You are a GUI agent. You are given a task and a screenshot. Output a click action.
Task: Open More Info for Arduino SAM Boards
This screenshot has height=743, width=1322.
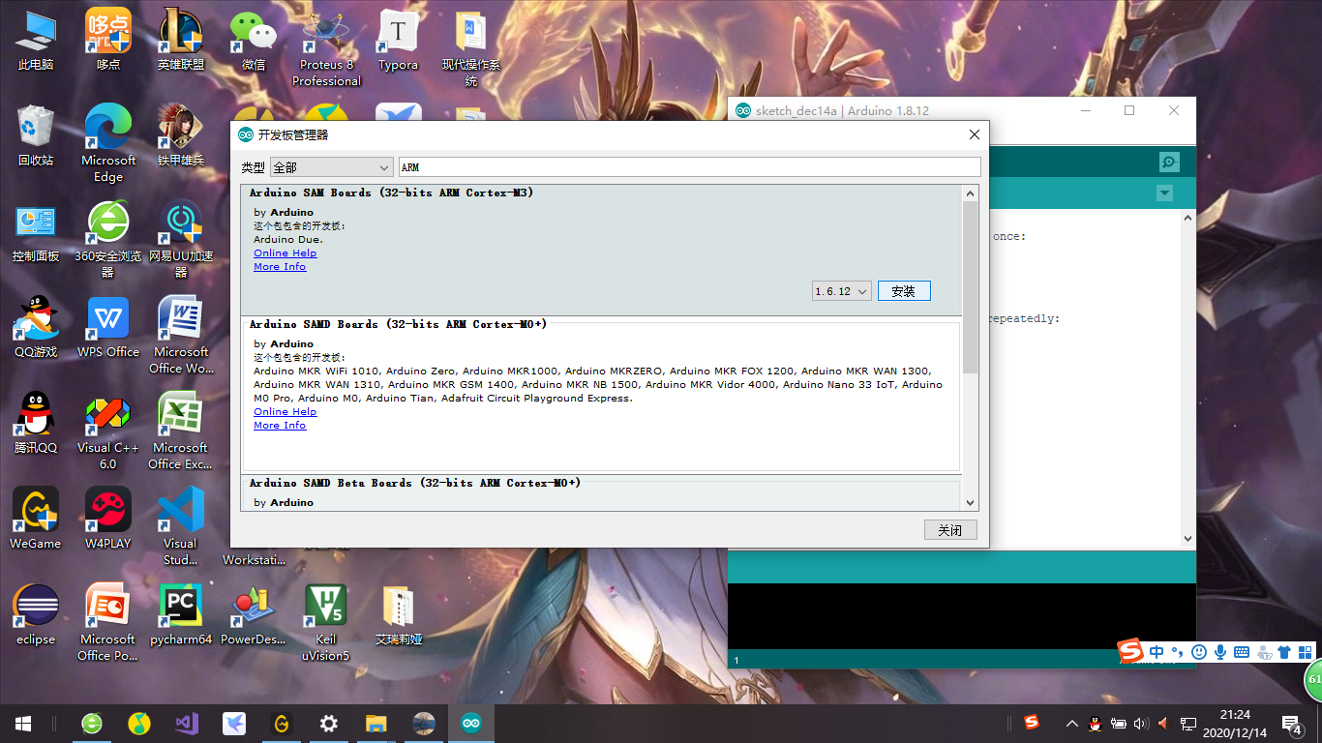[280, 267]
